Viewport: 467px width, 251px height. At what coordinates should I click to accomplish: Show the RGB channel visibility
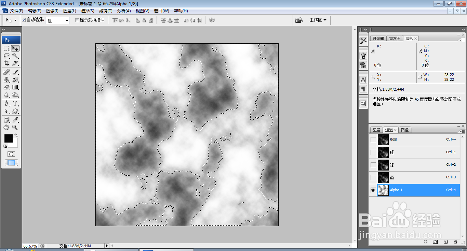pyautogui.click(x=373, y=139)
